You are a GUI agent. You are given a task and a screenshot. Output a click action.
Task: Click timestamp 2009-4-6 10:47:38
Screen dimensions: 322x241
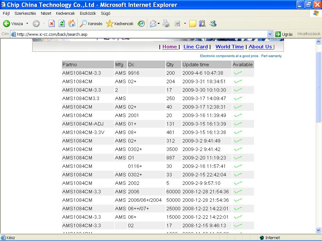[203, 73]
